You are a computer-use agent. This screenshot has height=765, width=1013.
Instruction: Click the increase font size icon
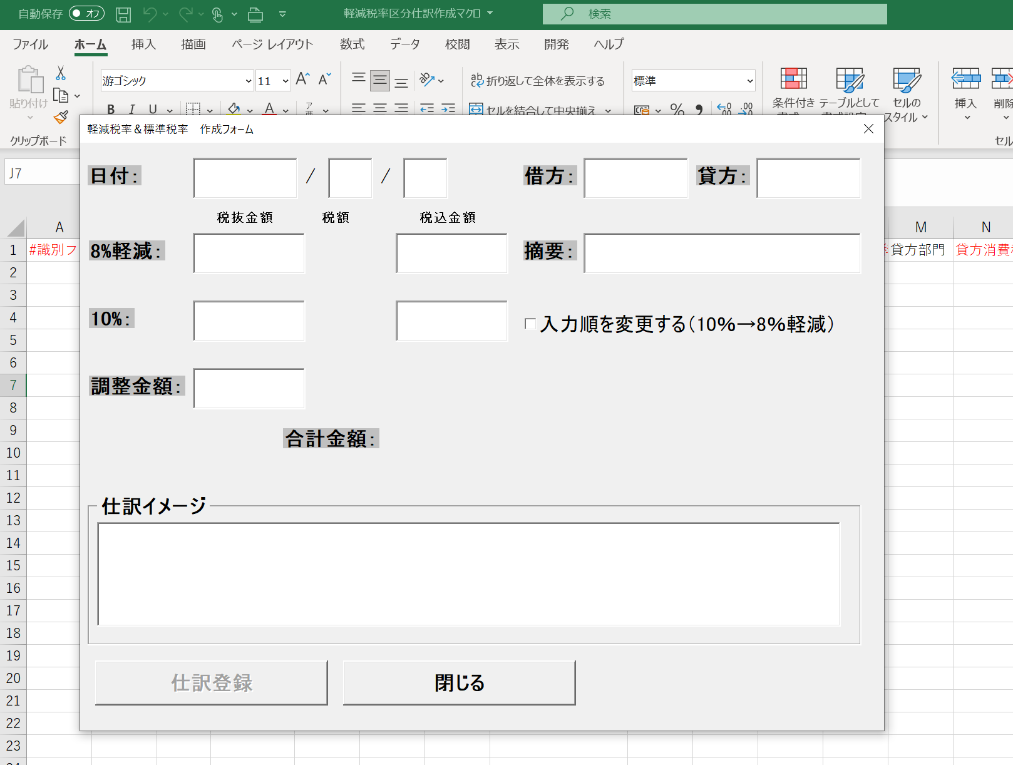coord(302,80)
